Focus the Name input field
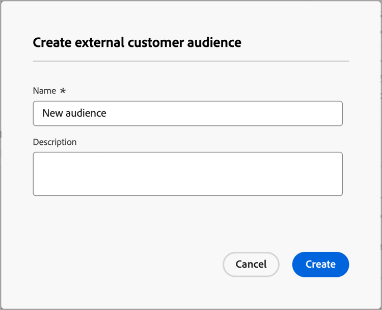Image resolution: width=382 pixels, height=310 pixels. [x=187, y=113]
